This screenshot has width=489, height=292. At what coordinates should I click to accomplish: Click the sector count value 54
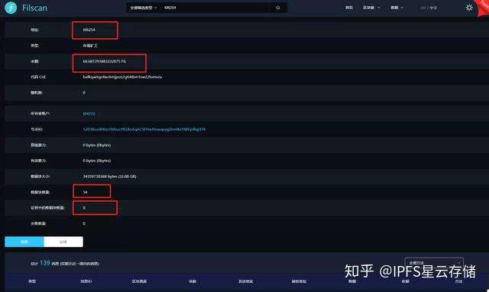tap(85, 192)
